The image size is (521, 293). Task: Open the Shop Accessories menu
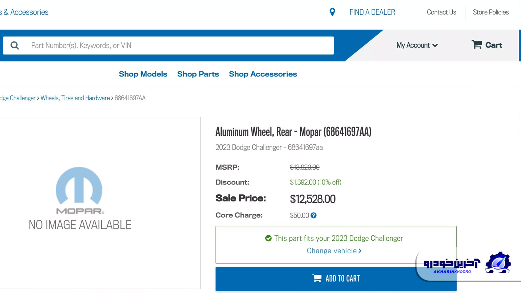coord(263,74)
